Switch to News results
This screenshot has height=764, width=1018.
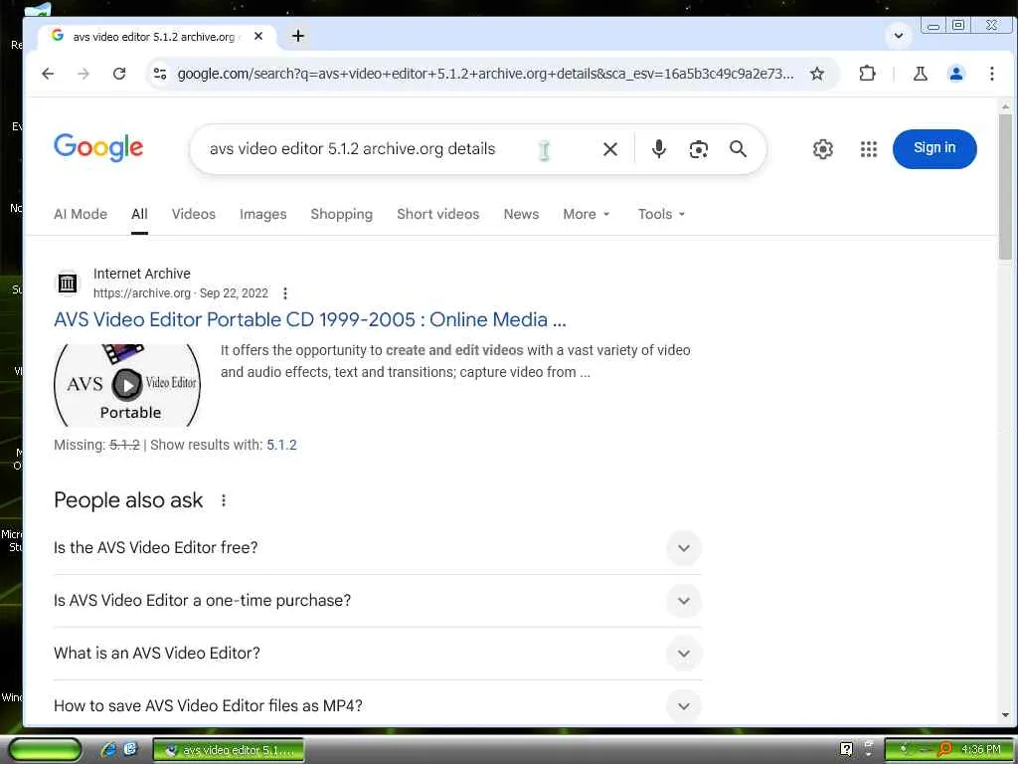pos(521,215)
